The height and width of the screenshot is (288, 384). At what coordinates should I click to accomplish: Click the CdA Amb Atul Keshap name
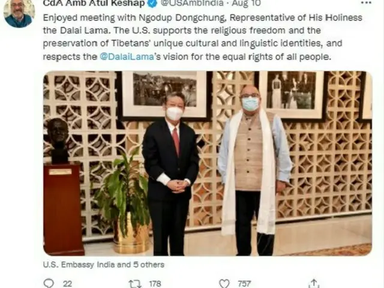coord(94,4)
